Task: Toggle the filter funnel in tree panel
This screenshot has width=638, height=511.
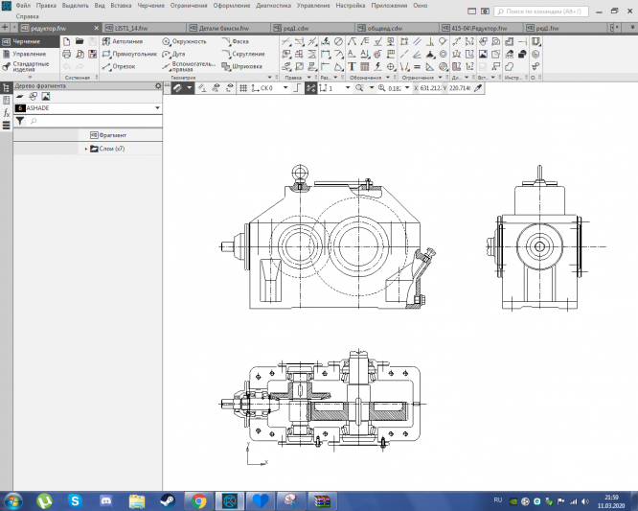Action: pos(20,122)
